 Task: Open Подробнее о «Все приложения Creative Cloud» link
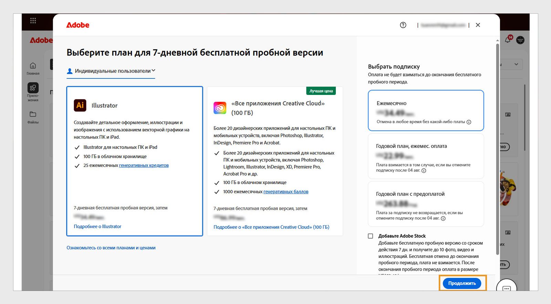(271, 227)
